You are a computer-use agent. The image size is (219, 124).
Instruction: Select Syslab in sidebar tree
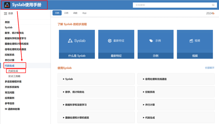9,27
